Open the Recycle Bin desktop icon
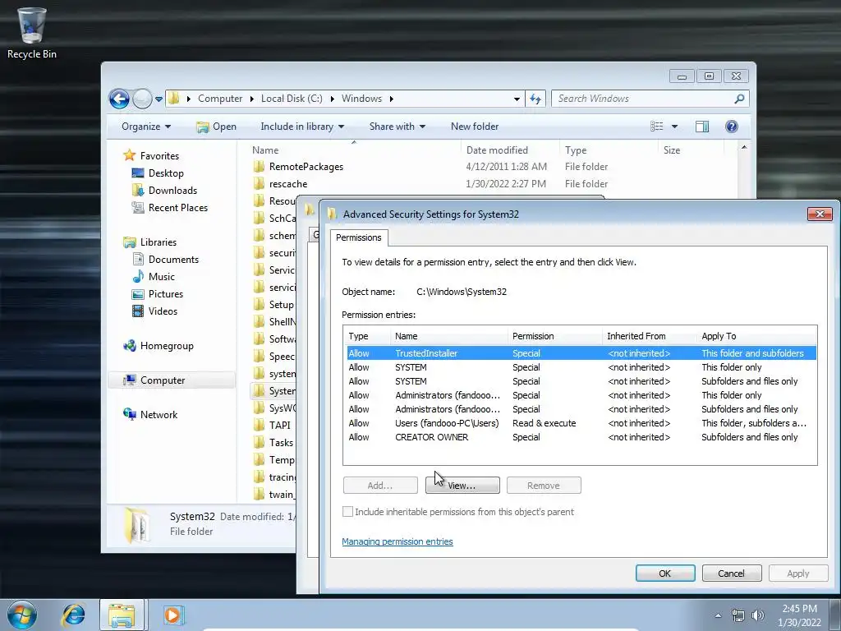This screenshot has width=841, height=631. click(32, 33)
